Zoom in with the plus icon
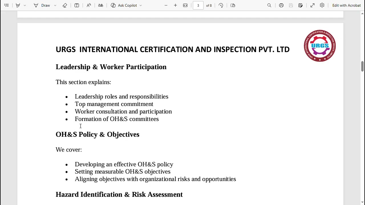Screen dimensions: 365x205 click(x=175, y=5)
